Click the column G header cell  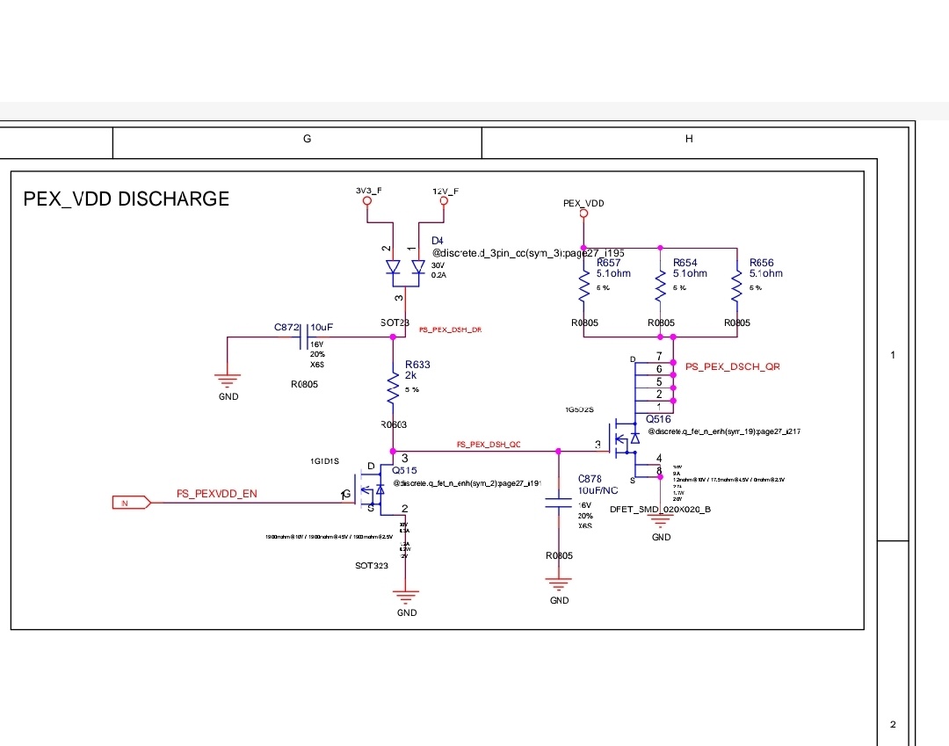[x=307, y=139]
